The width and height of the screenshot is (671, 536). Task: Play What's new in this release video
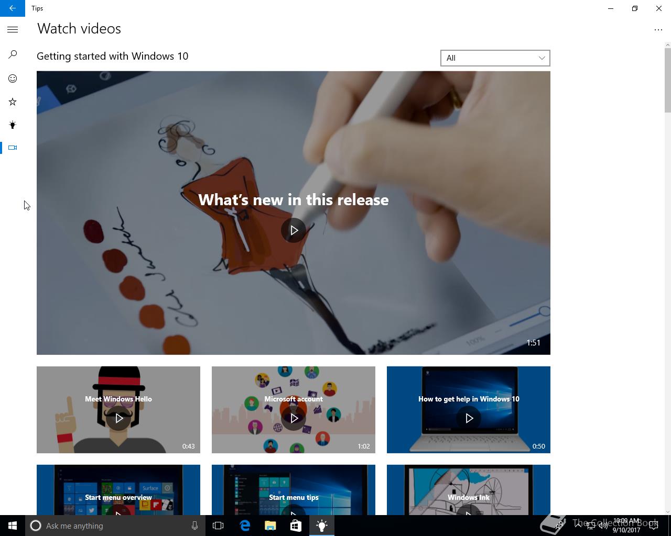(x=294, y=230)
